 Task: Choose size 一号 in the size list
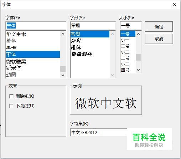[x=128, y=34]
